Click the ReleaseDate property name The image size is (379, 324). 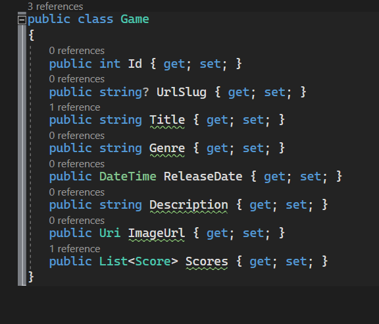coord(203,176)
